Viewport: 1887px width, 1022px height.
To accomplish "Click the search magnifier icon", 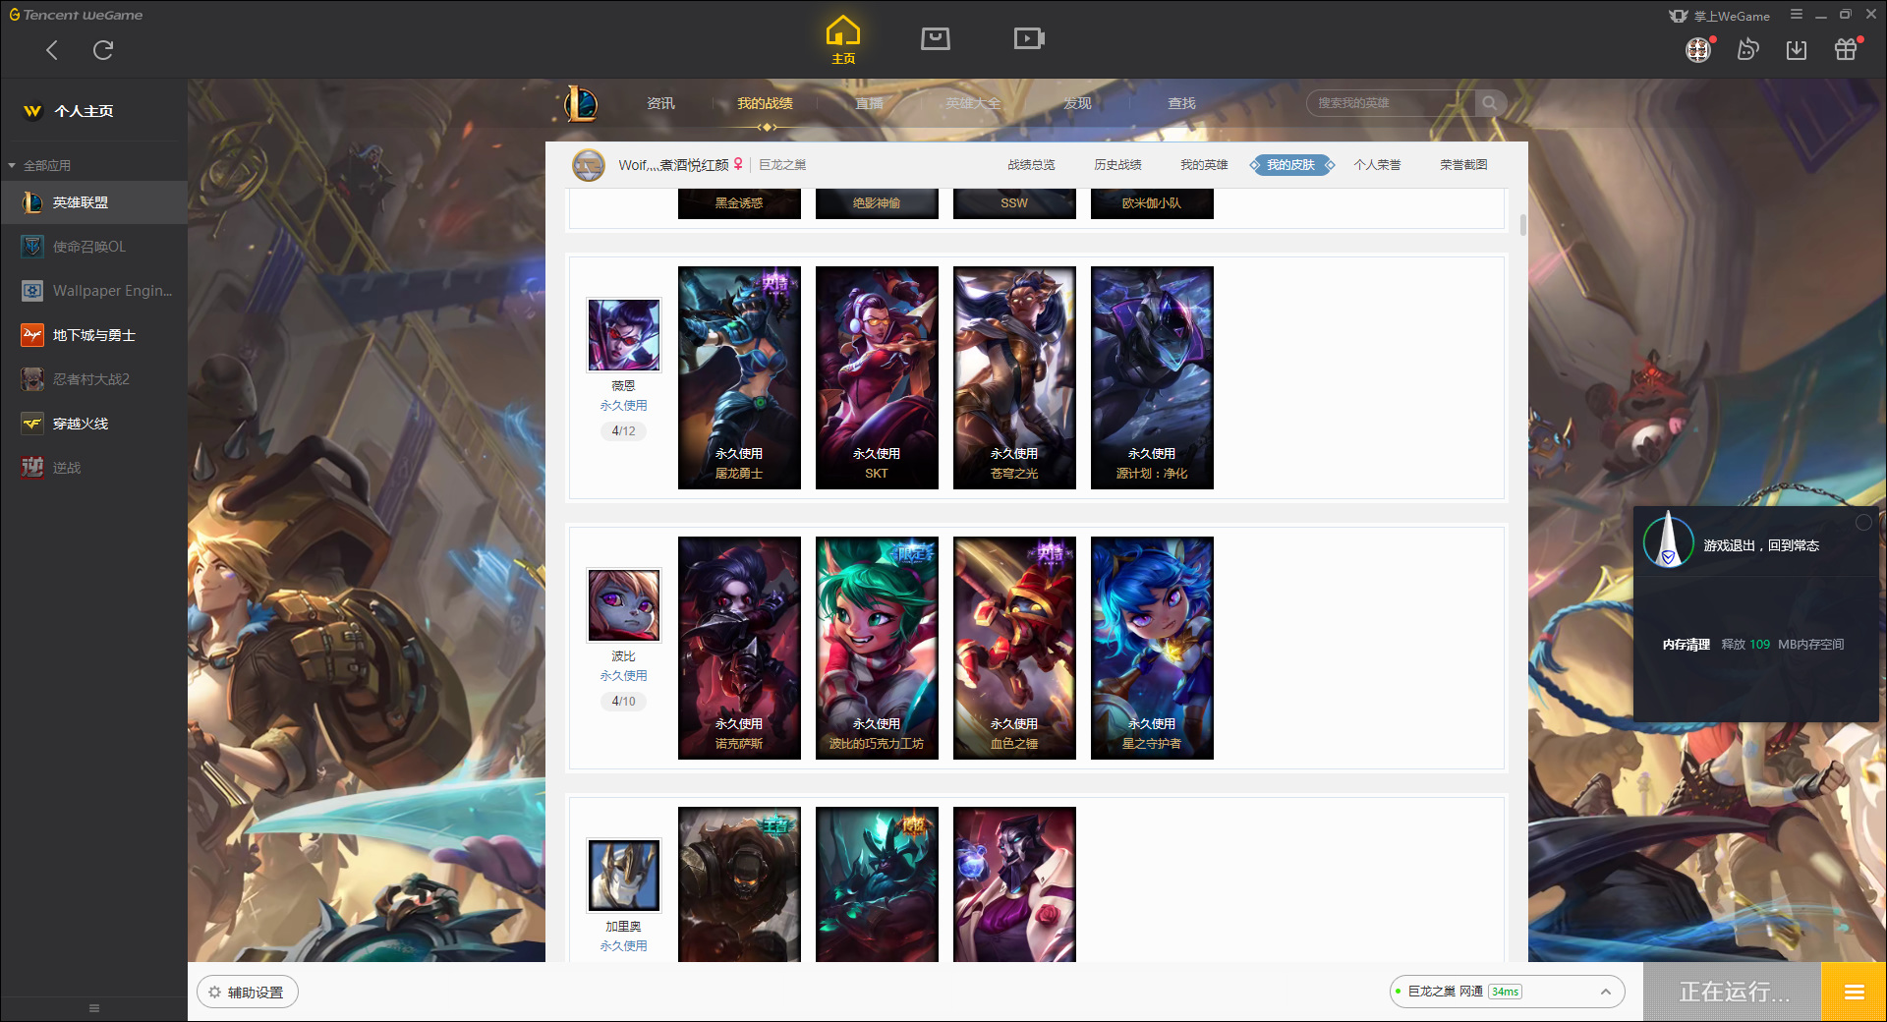I will tap(1490, 103).
